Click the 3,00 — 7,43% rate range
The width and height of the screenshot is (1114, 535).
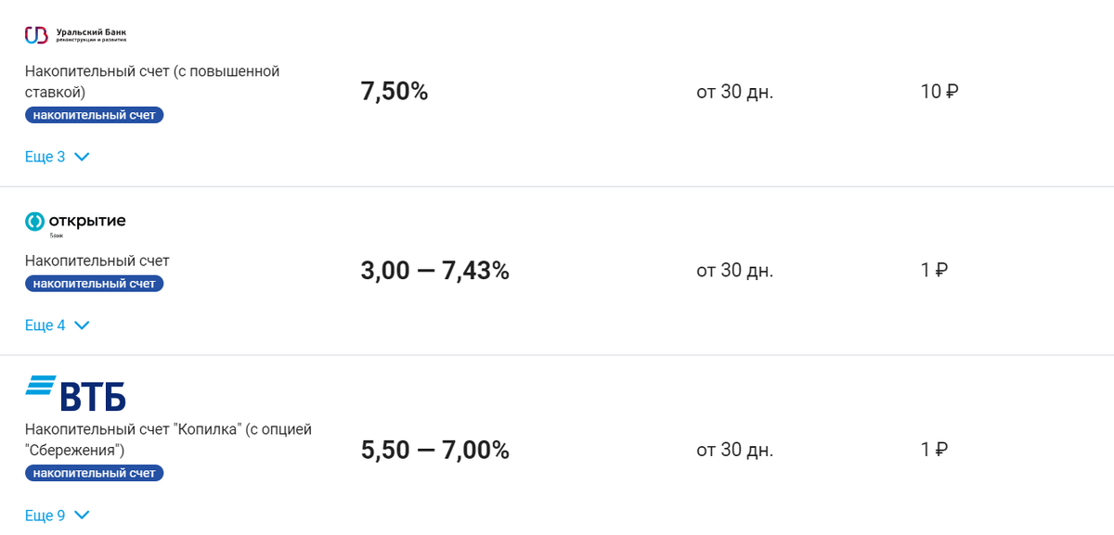click(x=434, y=271)
